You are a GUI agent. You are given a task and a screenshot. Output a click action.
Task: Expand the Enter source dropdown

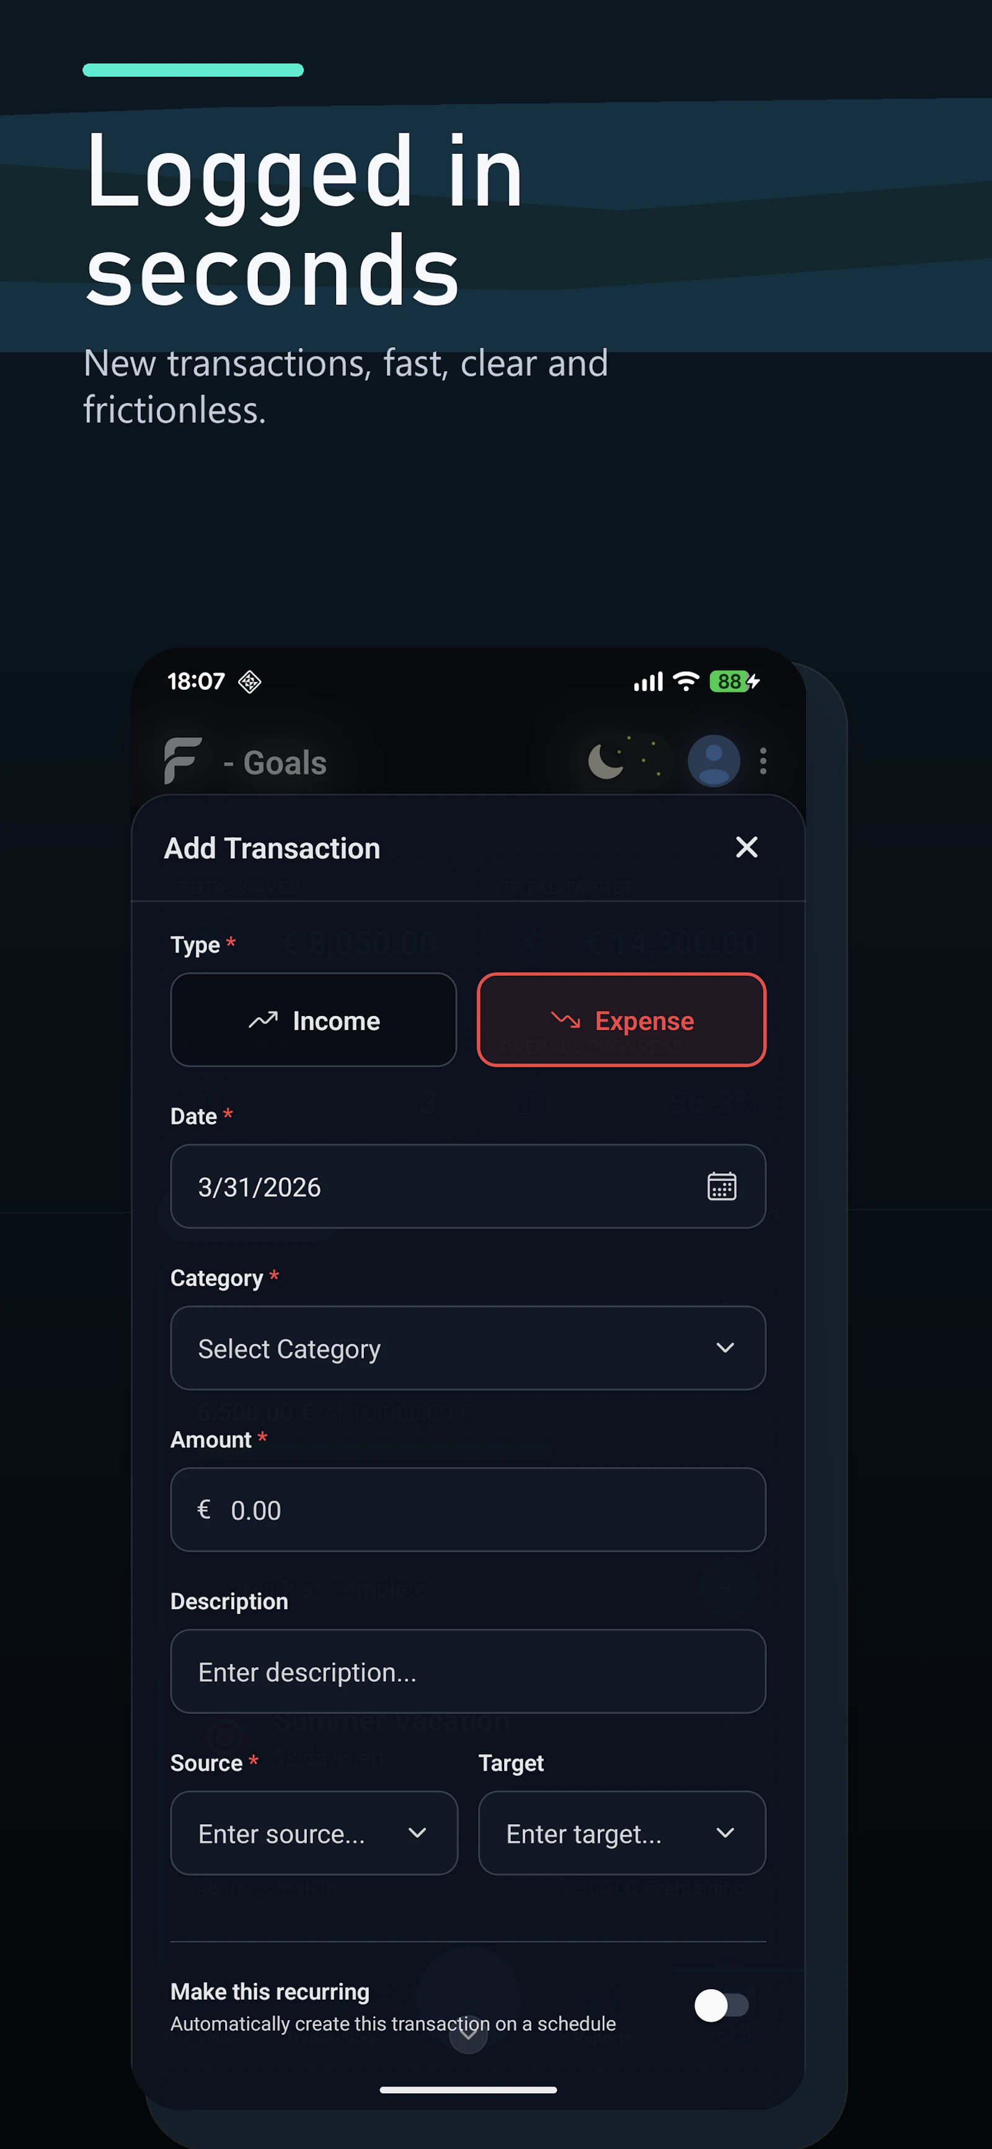pyautogui.click(x=314, y=1833)
